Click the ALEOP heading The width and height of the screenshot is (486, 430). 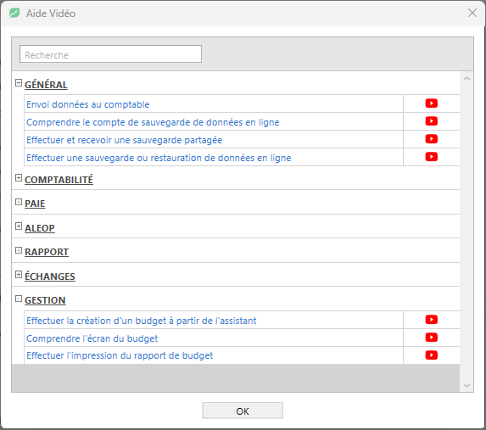coord(40,228)
